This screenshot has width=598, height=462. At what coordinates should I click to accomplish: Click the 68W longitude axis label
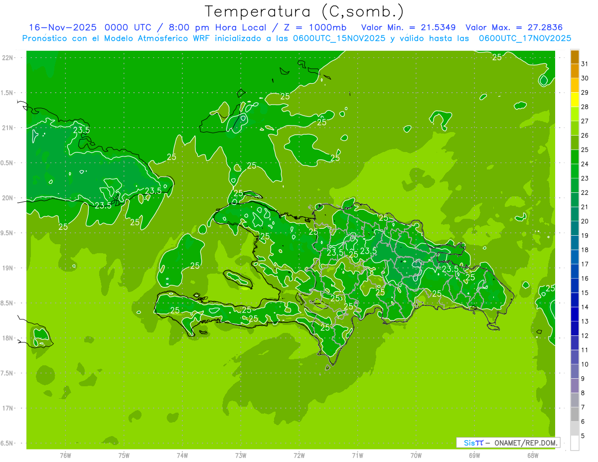533,455
